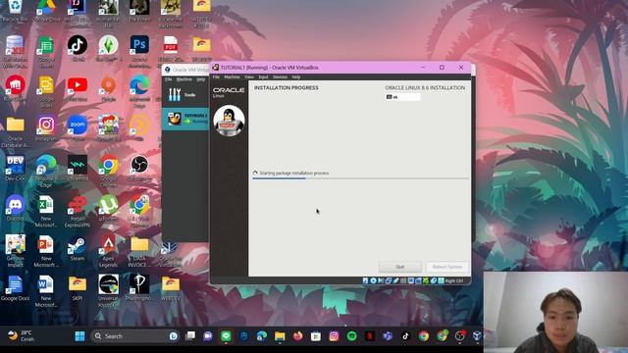The height and width of the screenshot is (353, 628).
Task: Click the taskbar Search box
Action: 135,336
